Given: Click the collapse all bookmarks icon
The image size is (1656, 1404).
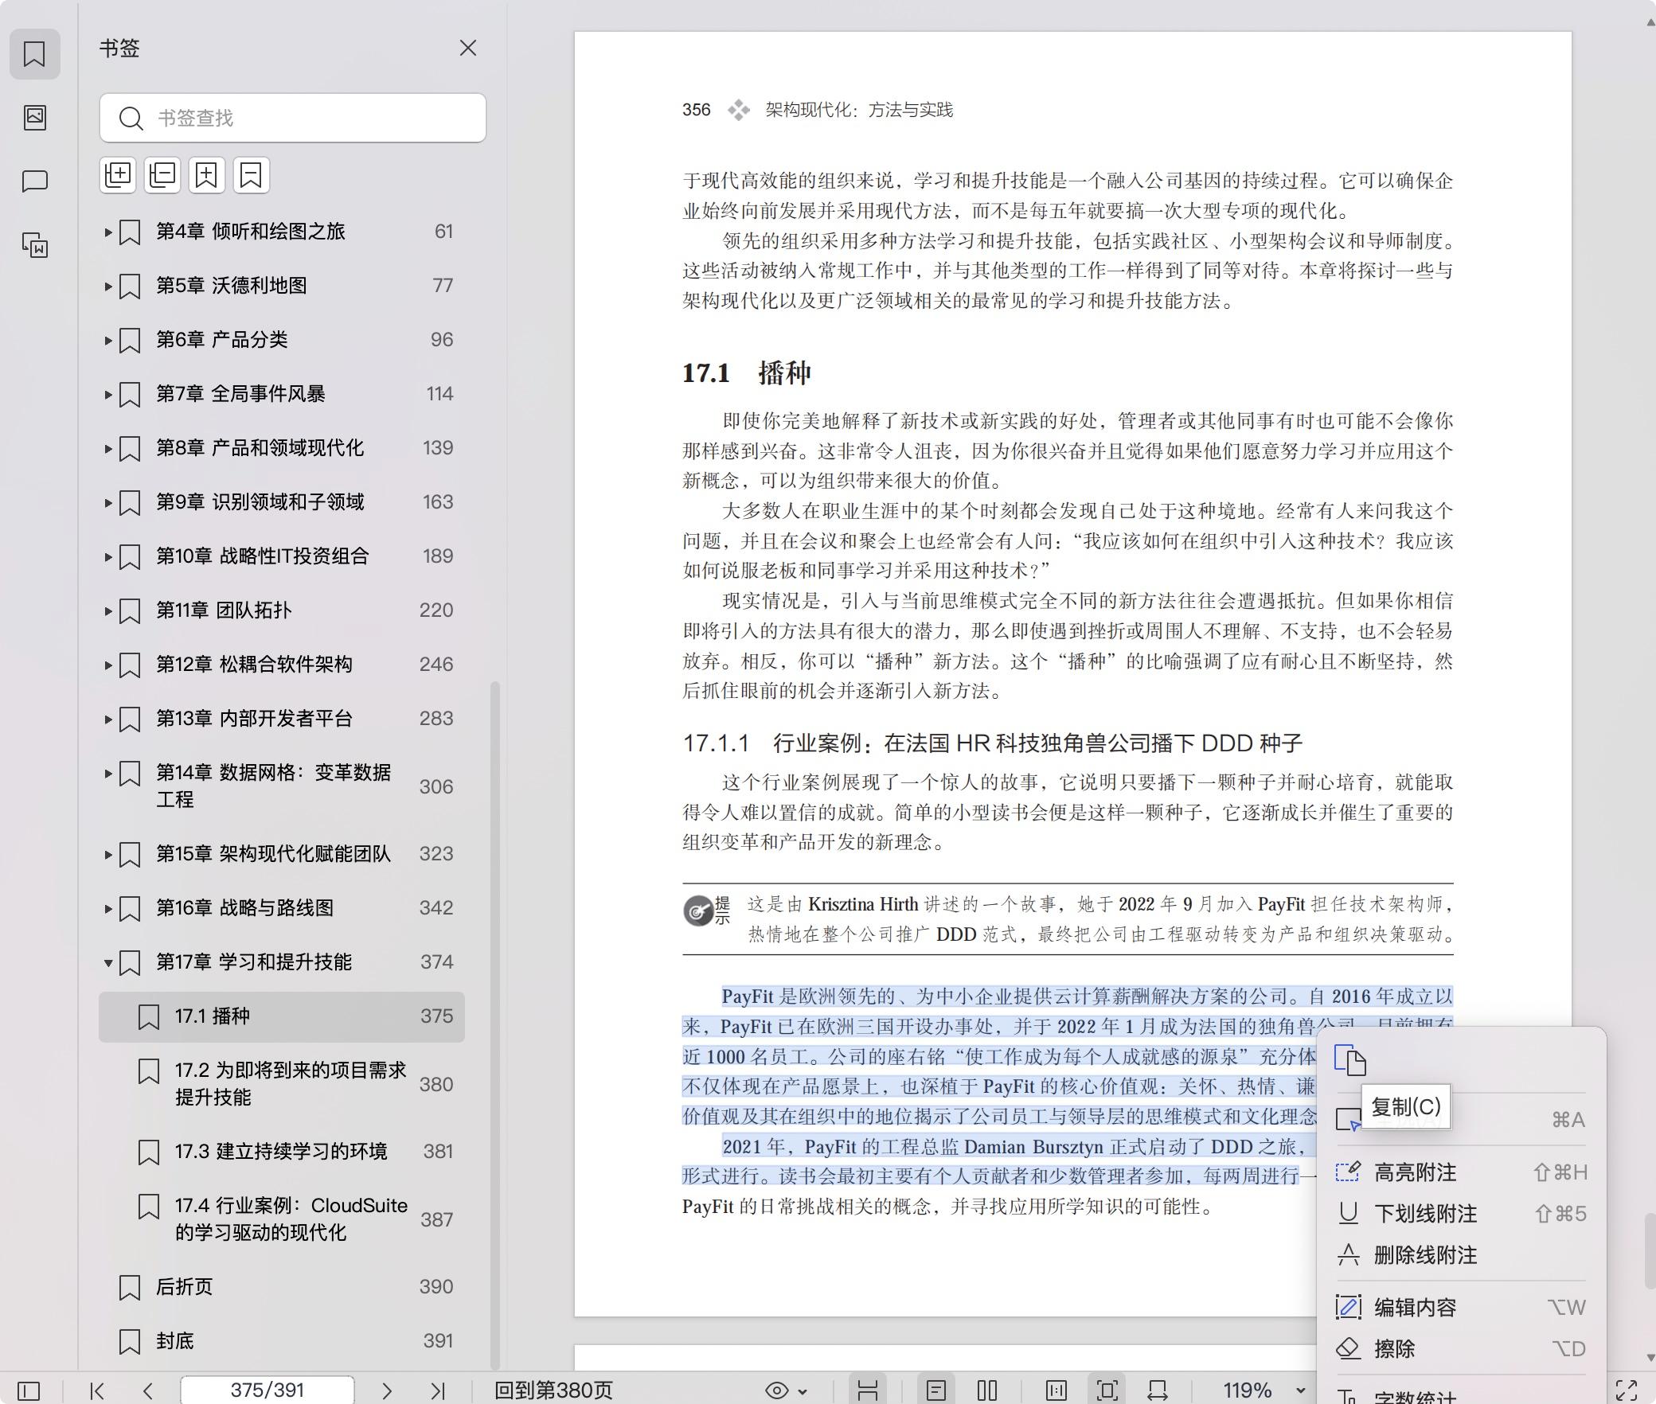Looking at the screenshot, I should tap(162, 175).
